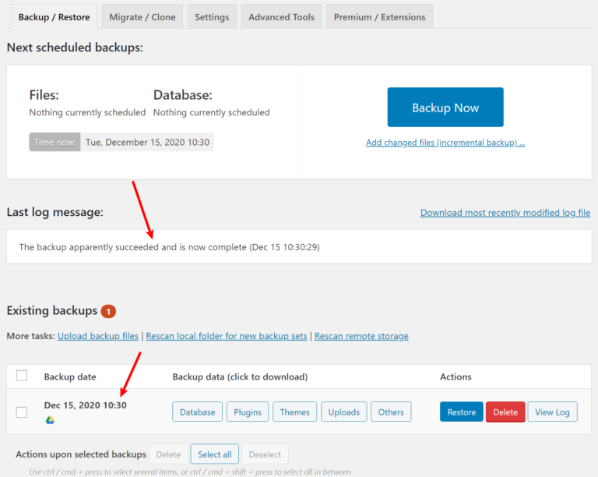Click the Next scheduled backups heading
This screenshot has height=477, width=598.
(x=75, y=48)
